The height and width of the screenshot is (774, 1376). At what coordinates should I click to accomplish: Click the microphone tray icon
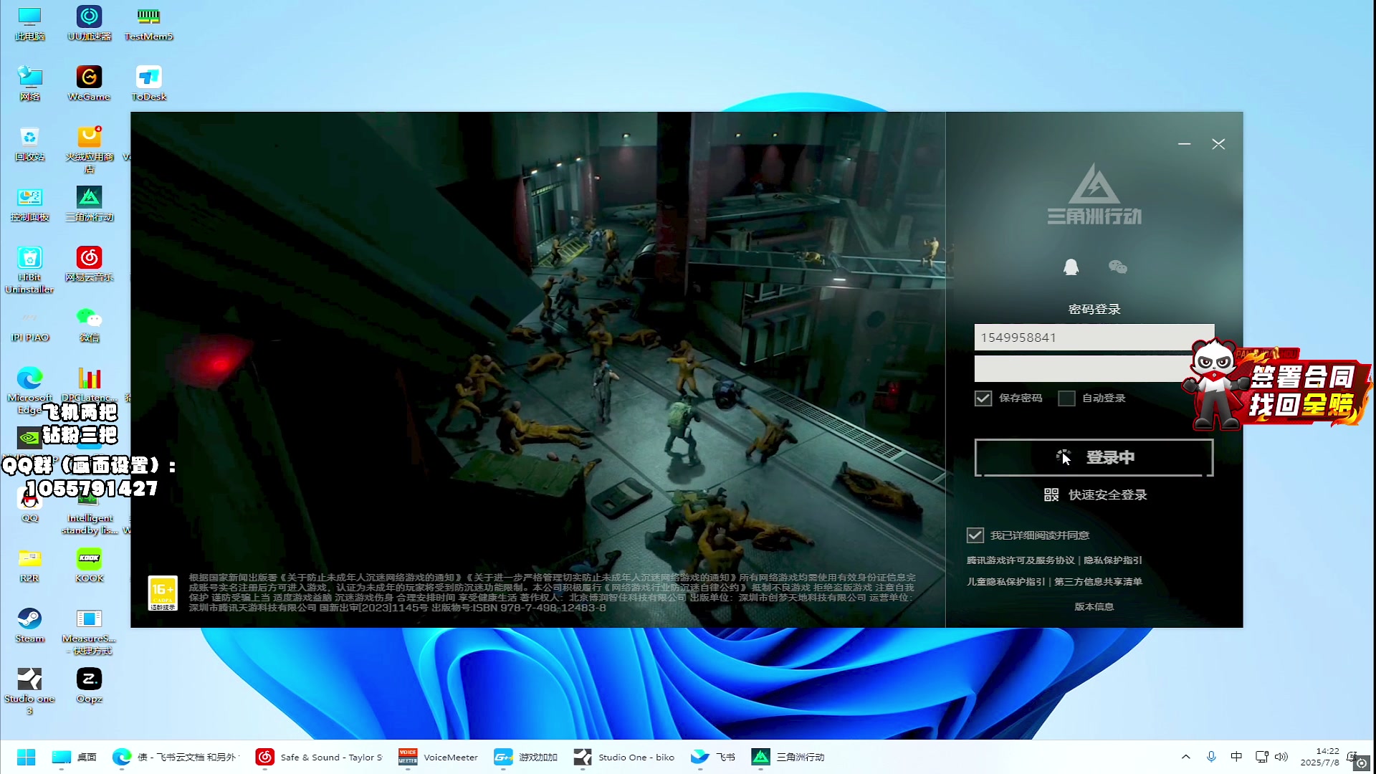point(1211,757)
